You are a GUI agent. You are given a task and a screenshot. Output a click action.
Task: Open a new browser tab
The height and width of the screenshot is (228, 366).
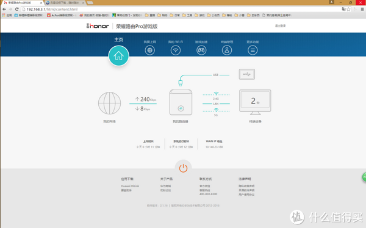click(x=90, y=3)
